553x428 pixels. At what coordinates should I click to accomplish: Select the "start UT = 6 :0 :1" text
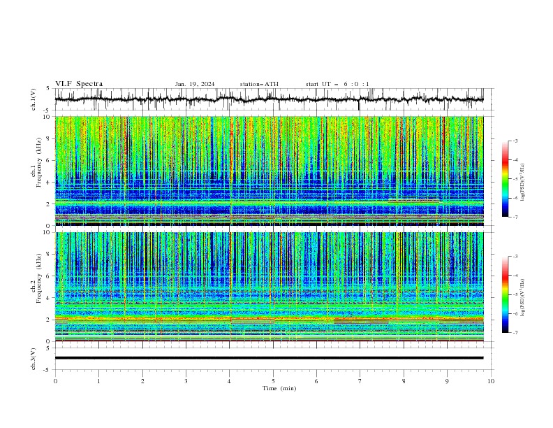337,84
